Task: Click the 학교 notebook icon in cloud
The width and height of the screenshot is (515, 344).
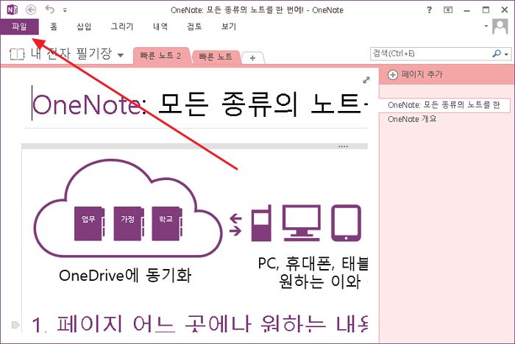Action: pos(167,223)
